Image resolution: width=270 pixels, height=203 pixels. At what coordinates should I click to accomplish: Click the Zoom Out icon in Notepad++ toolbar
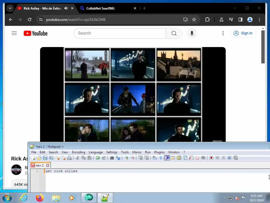132,158
